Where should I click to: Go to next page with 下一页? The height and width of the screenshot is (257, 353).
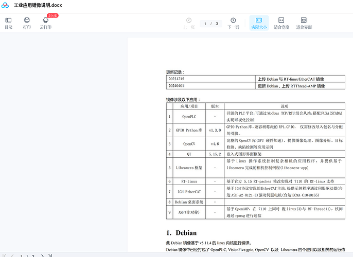pyautogui.click(x=233, y=23)
